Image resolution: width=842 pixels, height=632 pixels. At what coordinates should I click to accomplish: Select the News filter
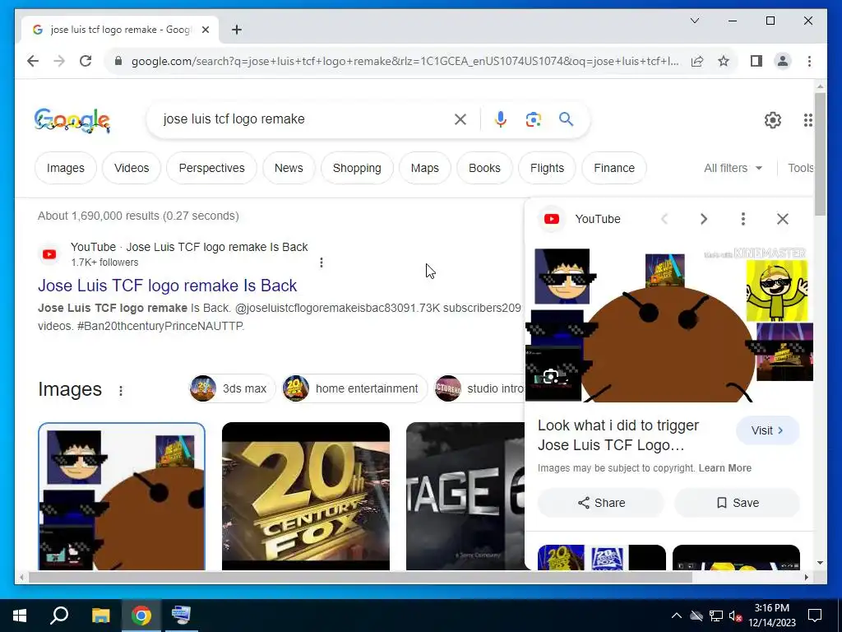tap(289, 168)
